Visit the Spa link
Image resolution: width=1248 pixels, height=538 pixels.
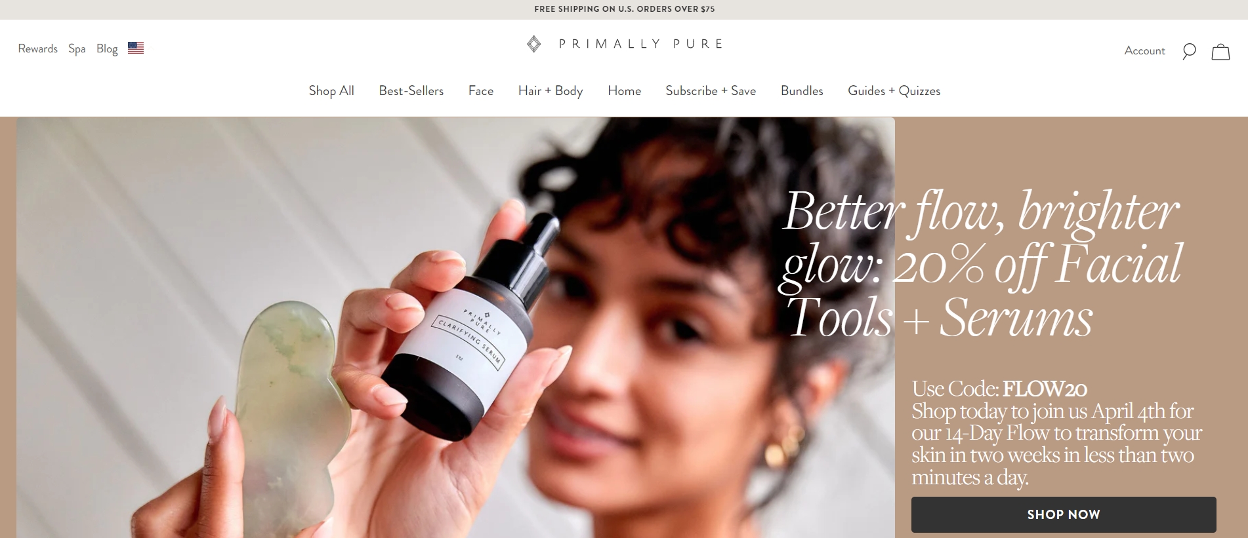pos(77,49)
